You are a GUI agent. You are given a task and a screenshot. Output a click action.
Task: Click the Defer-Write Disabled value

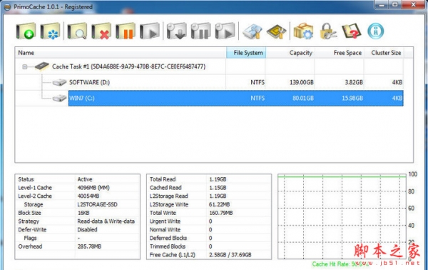87,230
